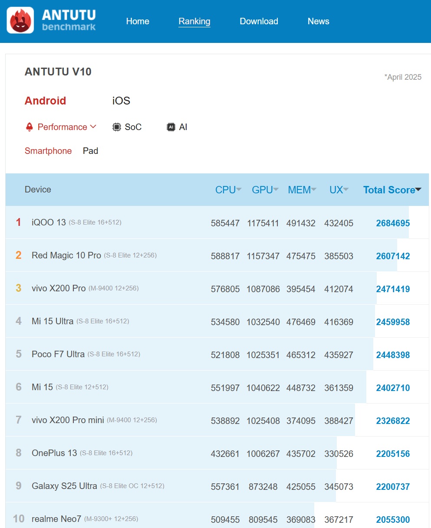
Task: Click the total score 2471419
Action: point(393,289)
